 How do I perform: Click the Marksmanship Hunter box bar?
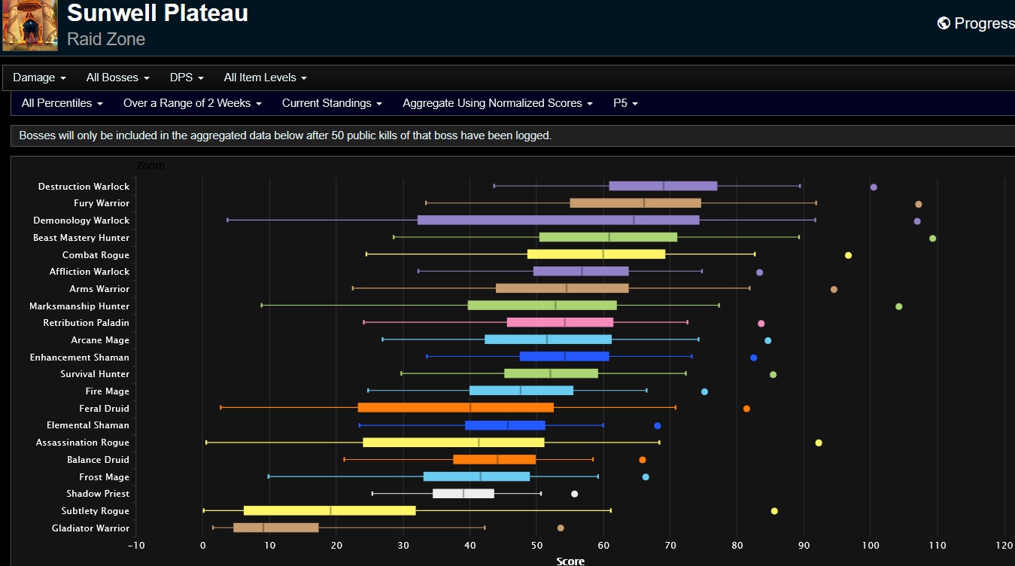[542, 306]
